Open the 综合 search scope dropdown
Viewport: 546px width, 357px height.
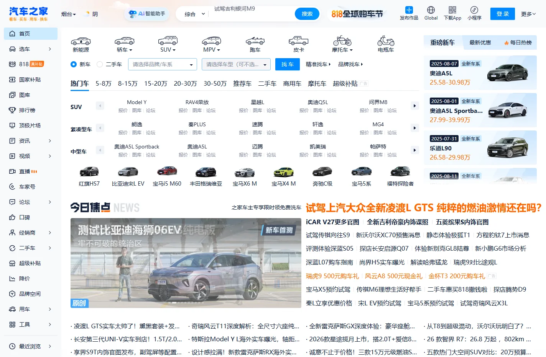195,14
